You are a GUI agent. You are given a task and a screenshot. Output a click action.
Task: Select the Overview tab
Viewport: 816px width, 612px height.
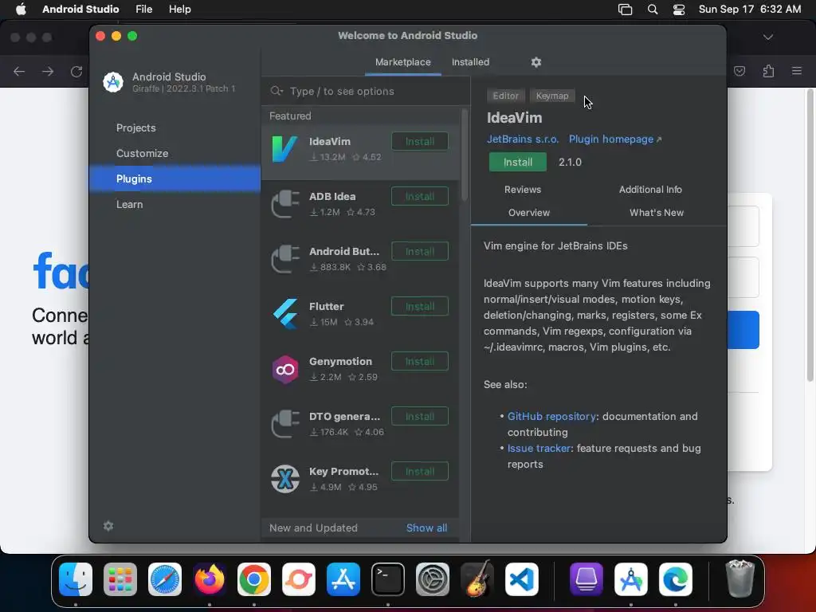pos(529,212)
